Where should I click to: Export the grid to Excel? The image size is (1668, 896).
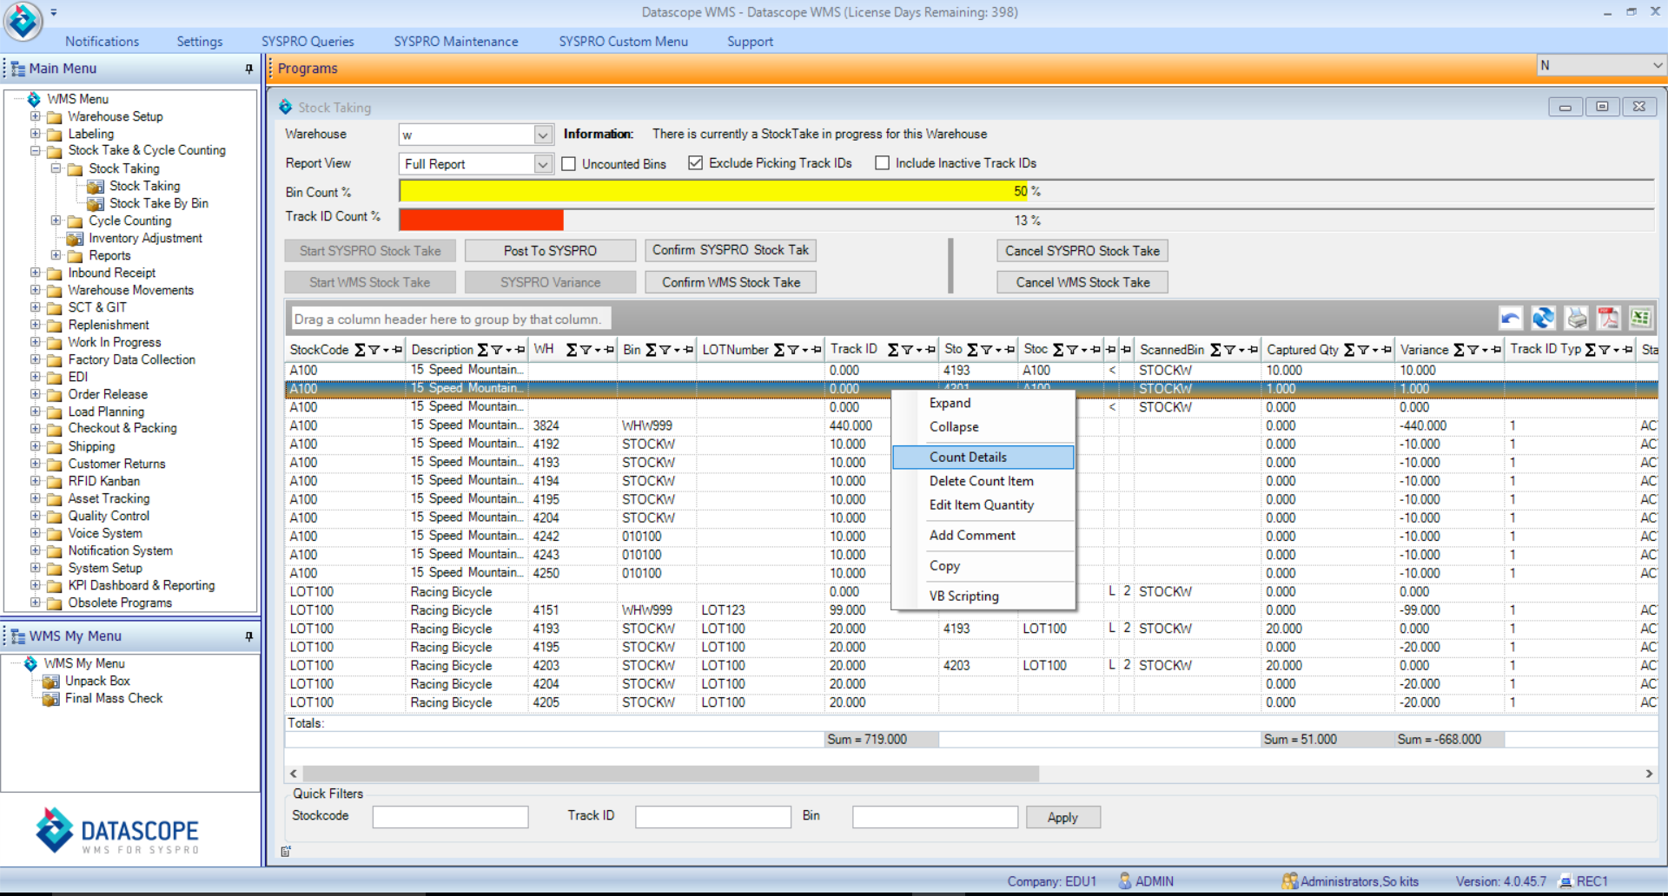(x=1641, y=318)
